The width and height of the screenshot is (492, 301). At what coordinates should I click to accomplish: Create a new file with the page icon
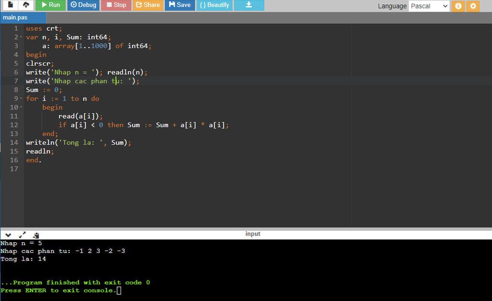11,5
